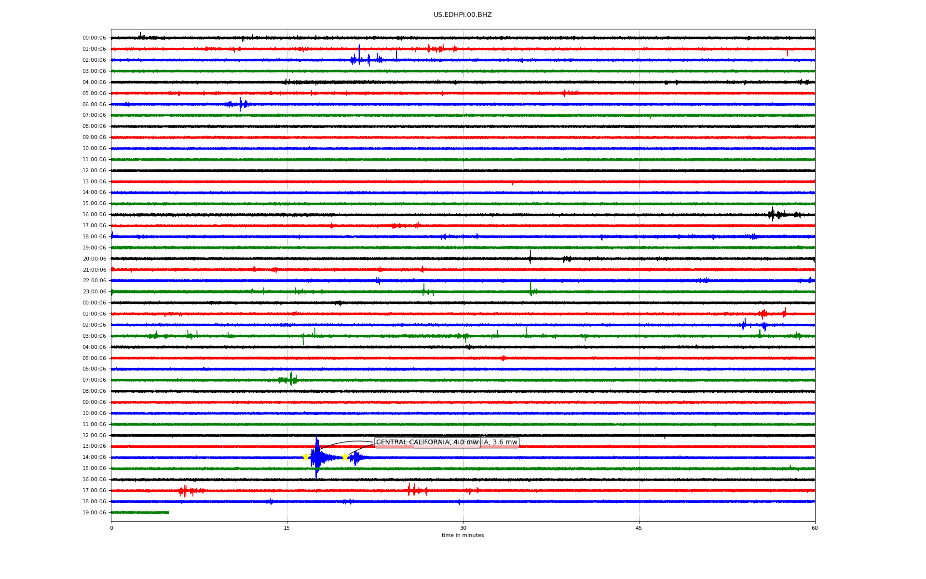The width and height of the screenshot is (926, 579).
Task: Click the "time in minutes" axis label
Action: 462,535
